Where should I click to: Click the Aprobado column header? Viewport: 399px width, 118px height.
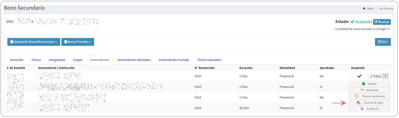(x=327, y=68)
